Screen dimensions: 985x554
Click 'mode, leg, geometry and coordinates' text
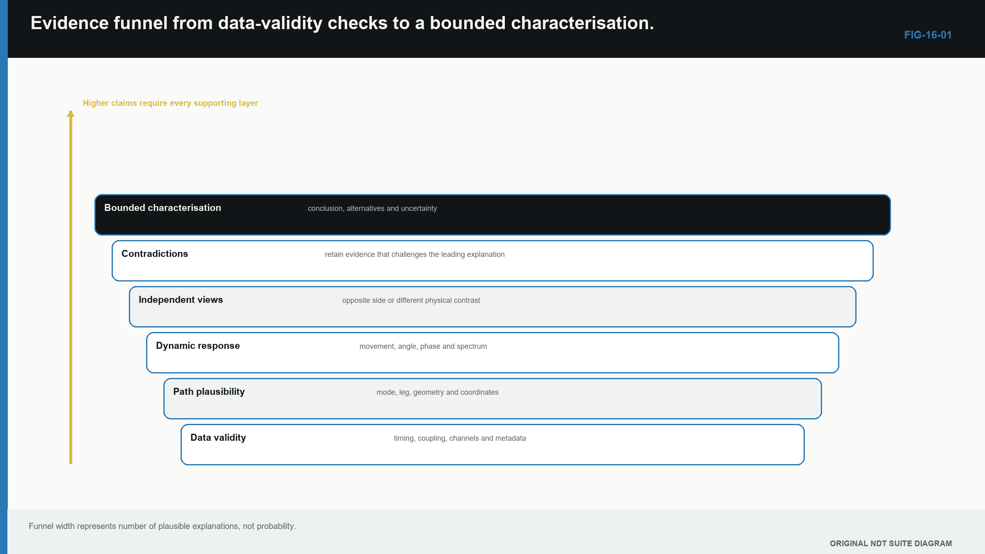[x=438, y=392]
